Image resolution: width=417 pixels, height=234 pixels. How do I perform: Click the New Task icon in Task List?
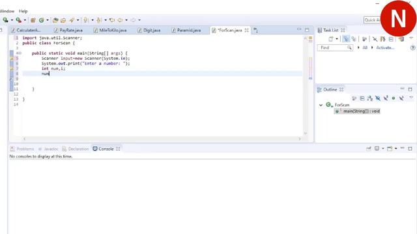(330, 39)
